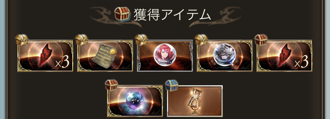Select the golden hourglass item card
The image size is (330, 119).
coord(195,101)
